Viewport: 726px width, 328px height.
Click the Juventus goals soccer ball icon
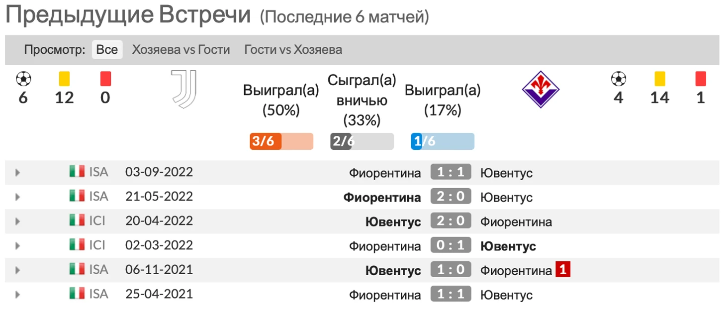[23, 79]
